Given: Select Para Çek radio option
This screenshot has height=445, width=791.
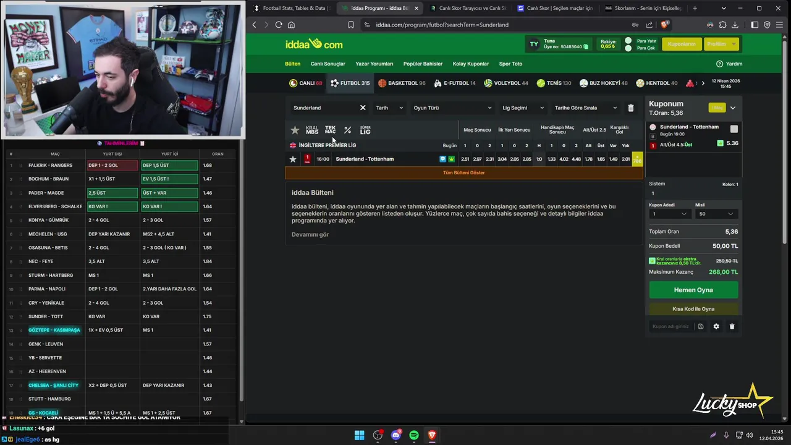Looking at the screenshot, I should pos(628,48).
